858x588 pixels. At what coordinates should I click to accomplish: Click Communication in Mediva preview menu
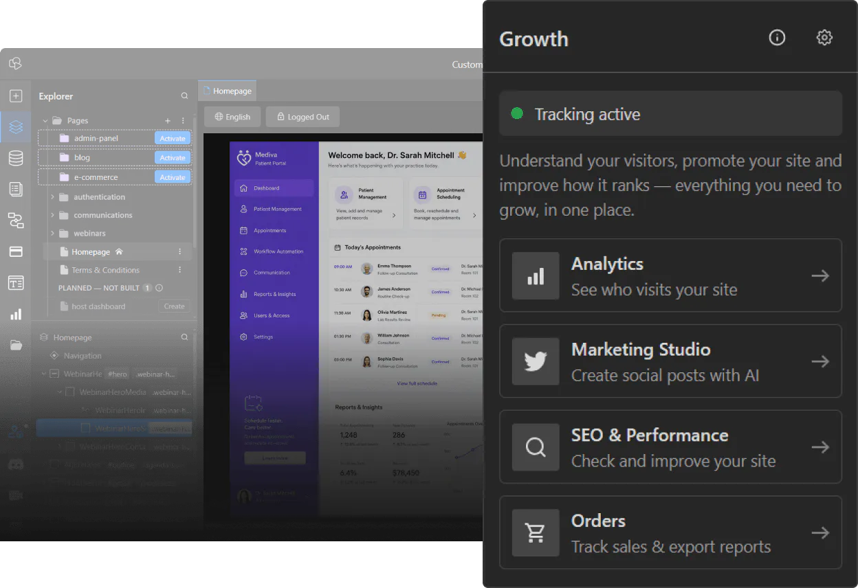pos(274,273)
